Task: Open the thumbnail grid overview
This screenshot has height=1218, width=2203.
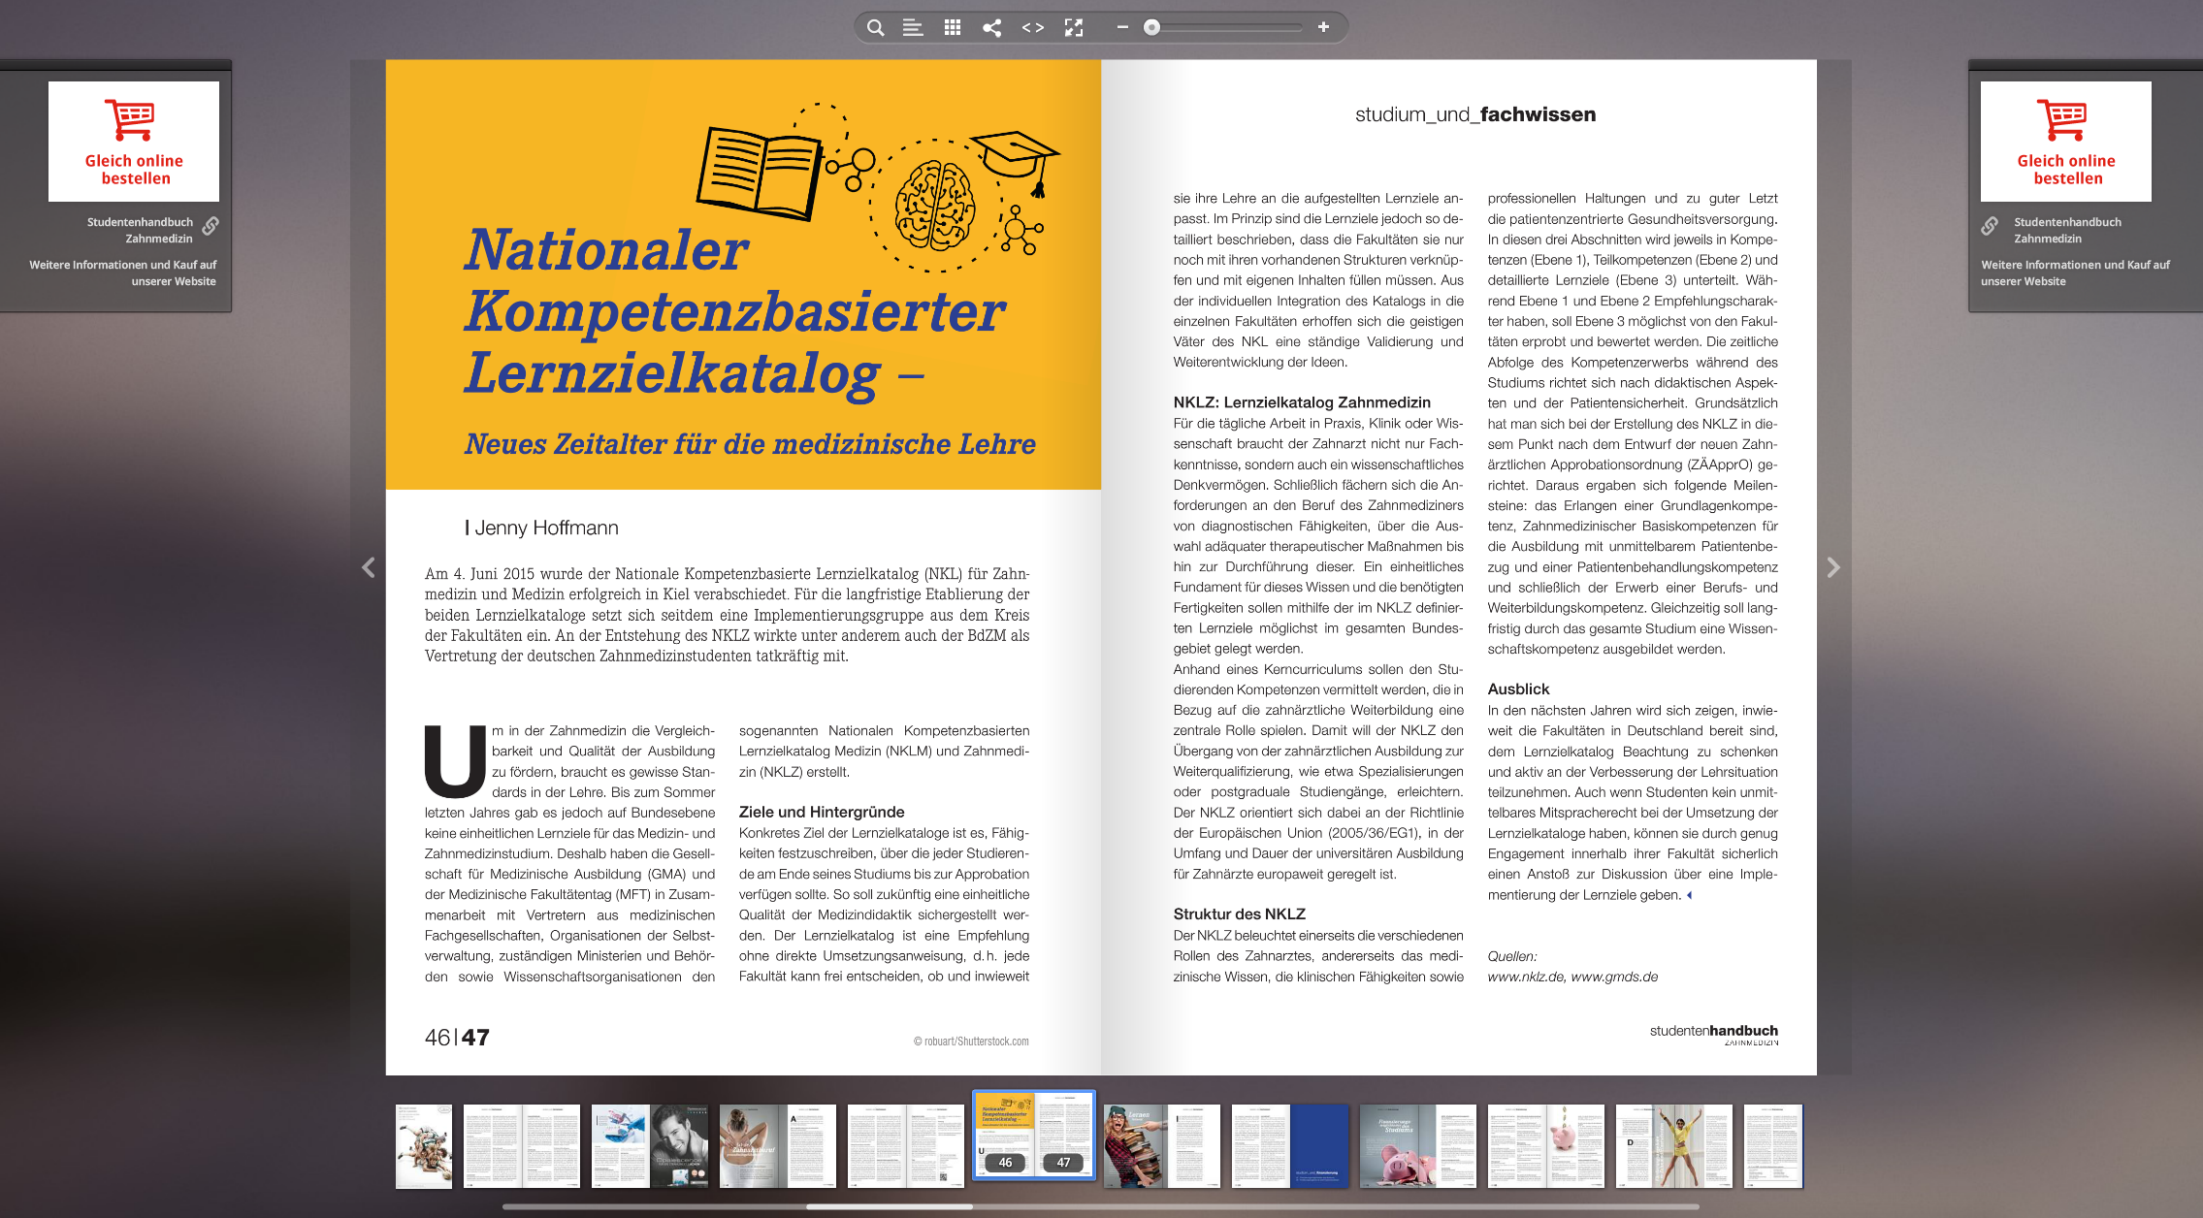Action: pos(953,27)
